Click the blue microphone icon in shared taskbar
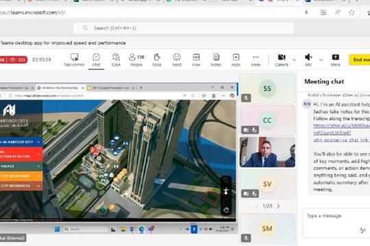 194,229
